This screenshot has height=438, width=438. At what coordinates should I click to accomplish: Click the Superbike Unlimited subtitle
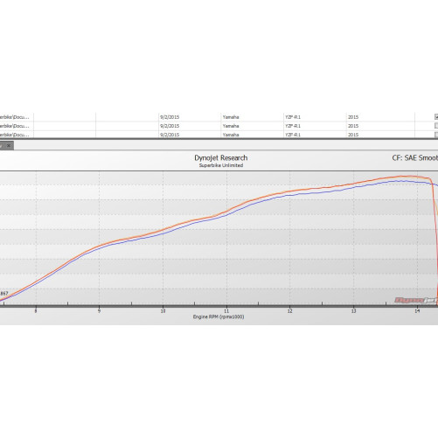point(221,165)
